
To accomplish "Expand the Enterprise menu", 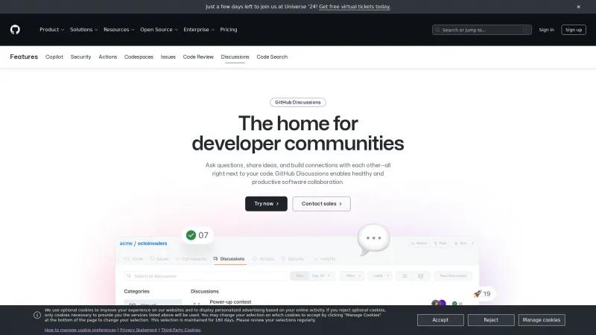I will [x=199, y=30].
